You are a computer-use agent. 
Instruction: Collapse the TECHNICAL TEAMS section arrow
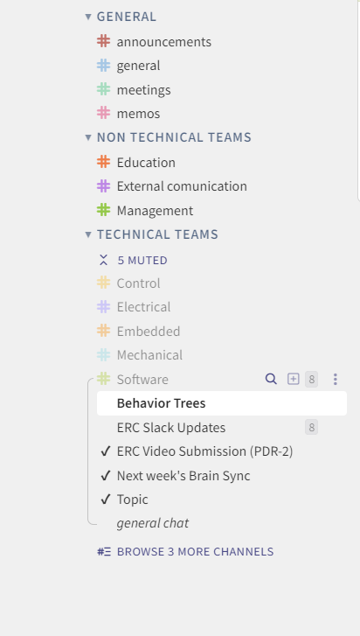[88, 234]
